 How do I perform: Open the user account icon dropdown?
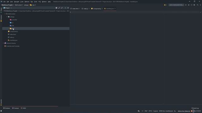(x=165, y=5)
